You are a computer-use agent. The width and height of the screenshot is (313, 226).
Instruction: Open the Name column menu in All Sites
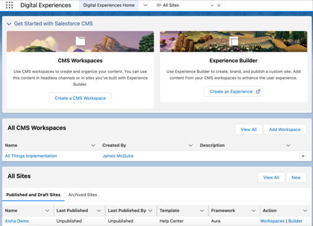click(47, 210)
